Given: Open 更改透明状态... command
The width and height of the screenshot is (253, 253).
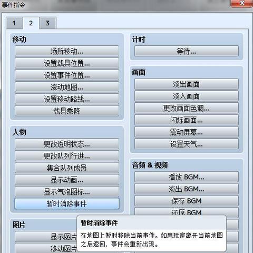Looking at the screenshot, I should pos(67,144).
